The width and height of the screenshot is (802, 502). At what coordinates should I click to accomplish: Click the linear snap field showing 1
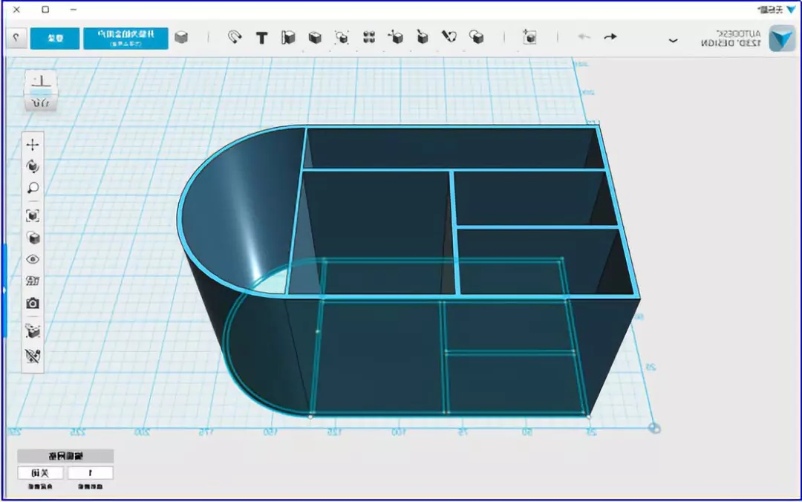[90, 473]
